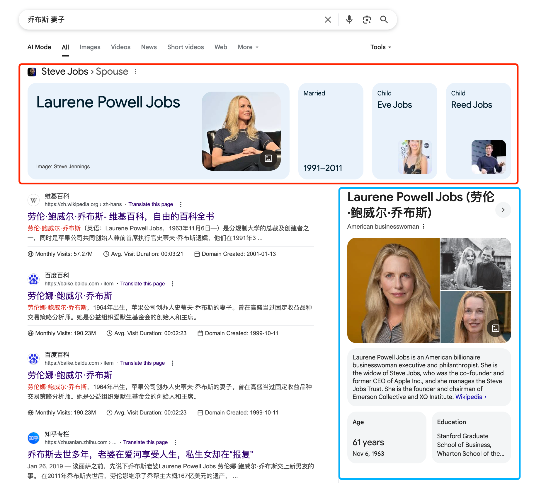Expand knowledge panel with right chevron
534x483 pixels.
tap(503, 210)
